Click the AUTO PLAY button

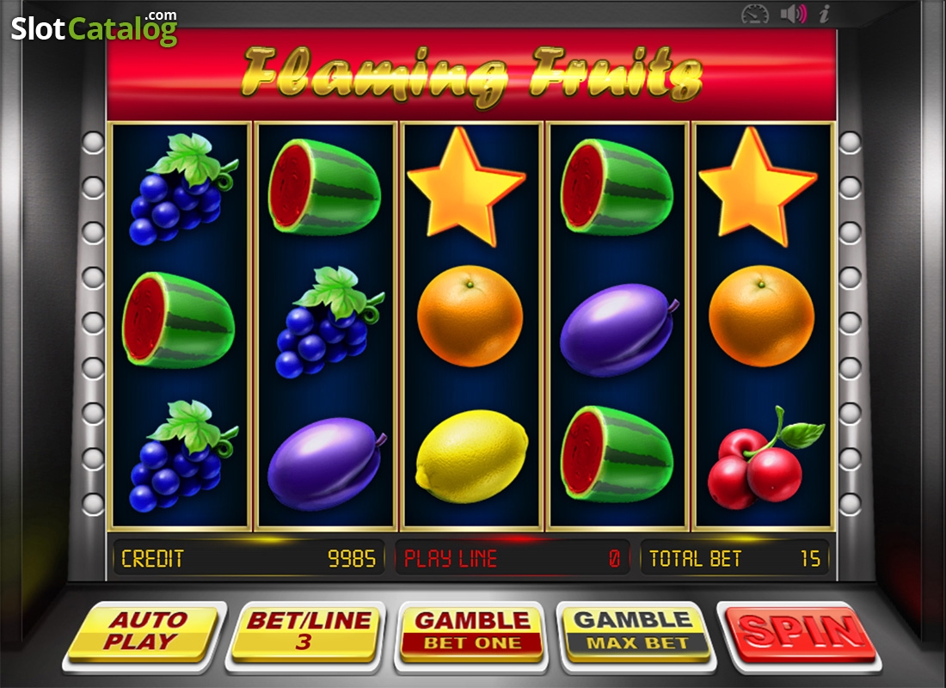[144, 632]
